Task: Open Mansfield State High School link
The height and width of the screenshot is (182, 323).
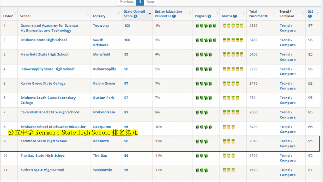Action: coord(44,54)
